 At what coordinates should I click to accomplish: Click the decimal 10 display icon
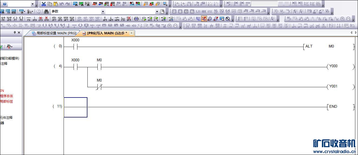186,11
